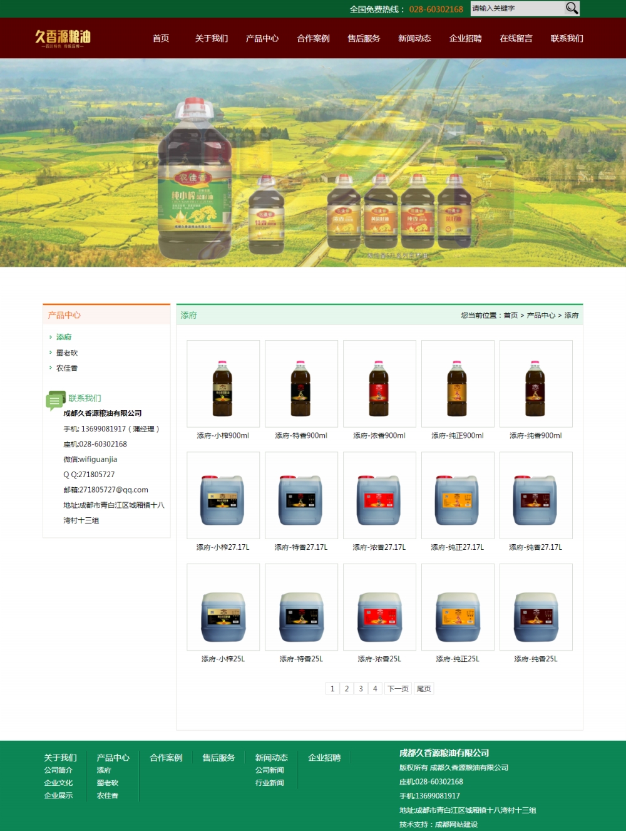Click the 下一页 pagination button
Viewport: 626px width, 831px height.
[x=397, y=688]
